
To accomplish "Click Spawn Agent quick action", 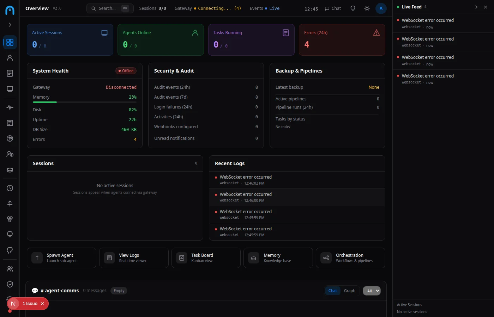I will [x=61, y=258].
